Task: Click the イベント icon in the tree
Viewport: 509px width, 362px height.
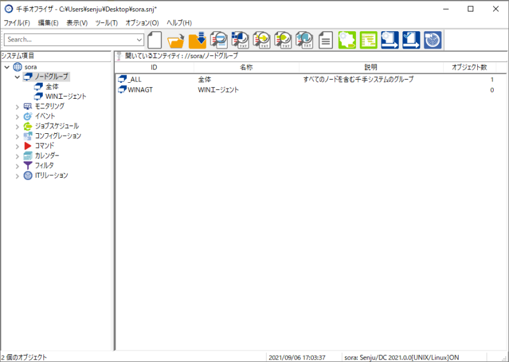Action: [x=28, y=116]
